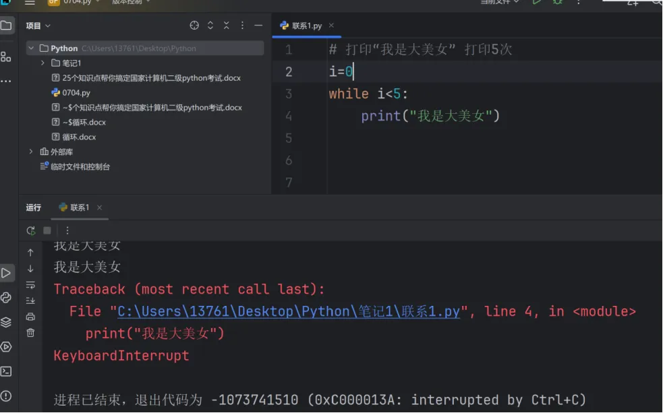Screen dimensions: 663x413
Task: Click 'Traceback (most recent call last):' line
Action: click(x=189, y=289)
